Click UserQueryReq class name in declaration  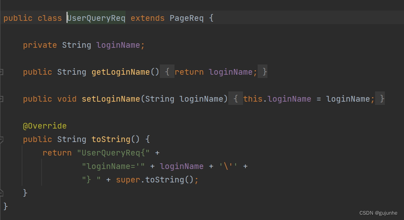point(96,18)
